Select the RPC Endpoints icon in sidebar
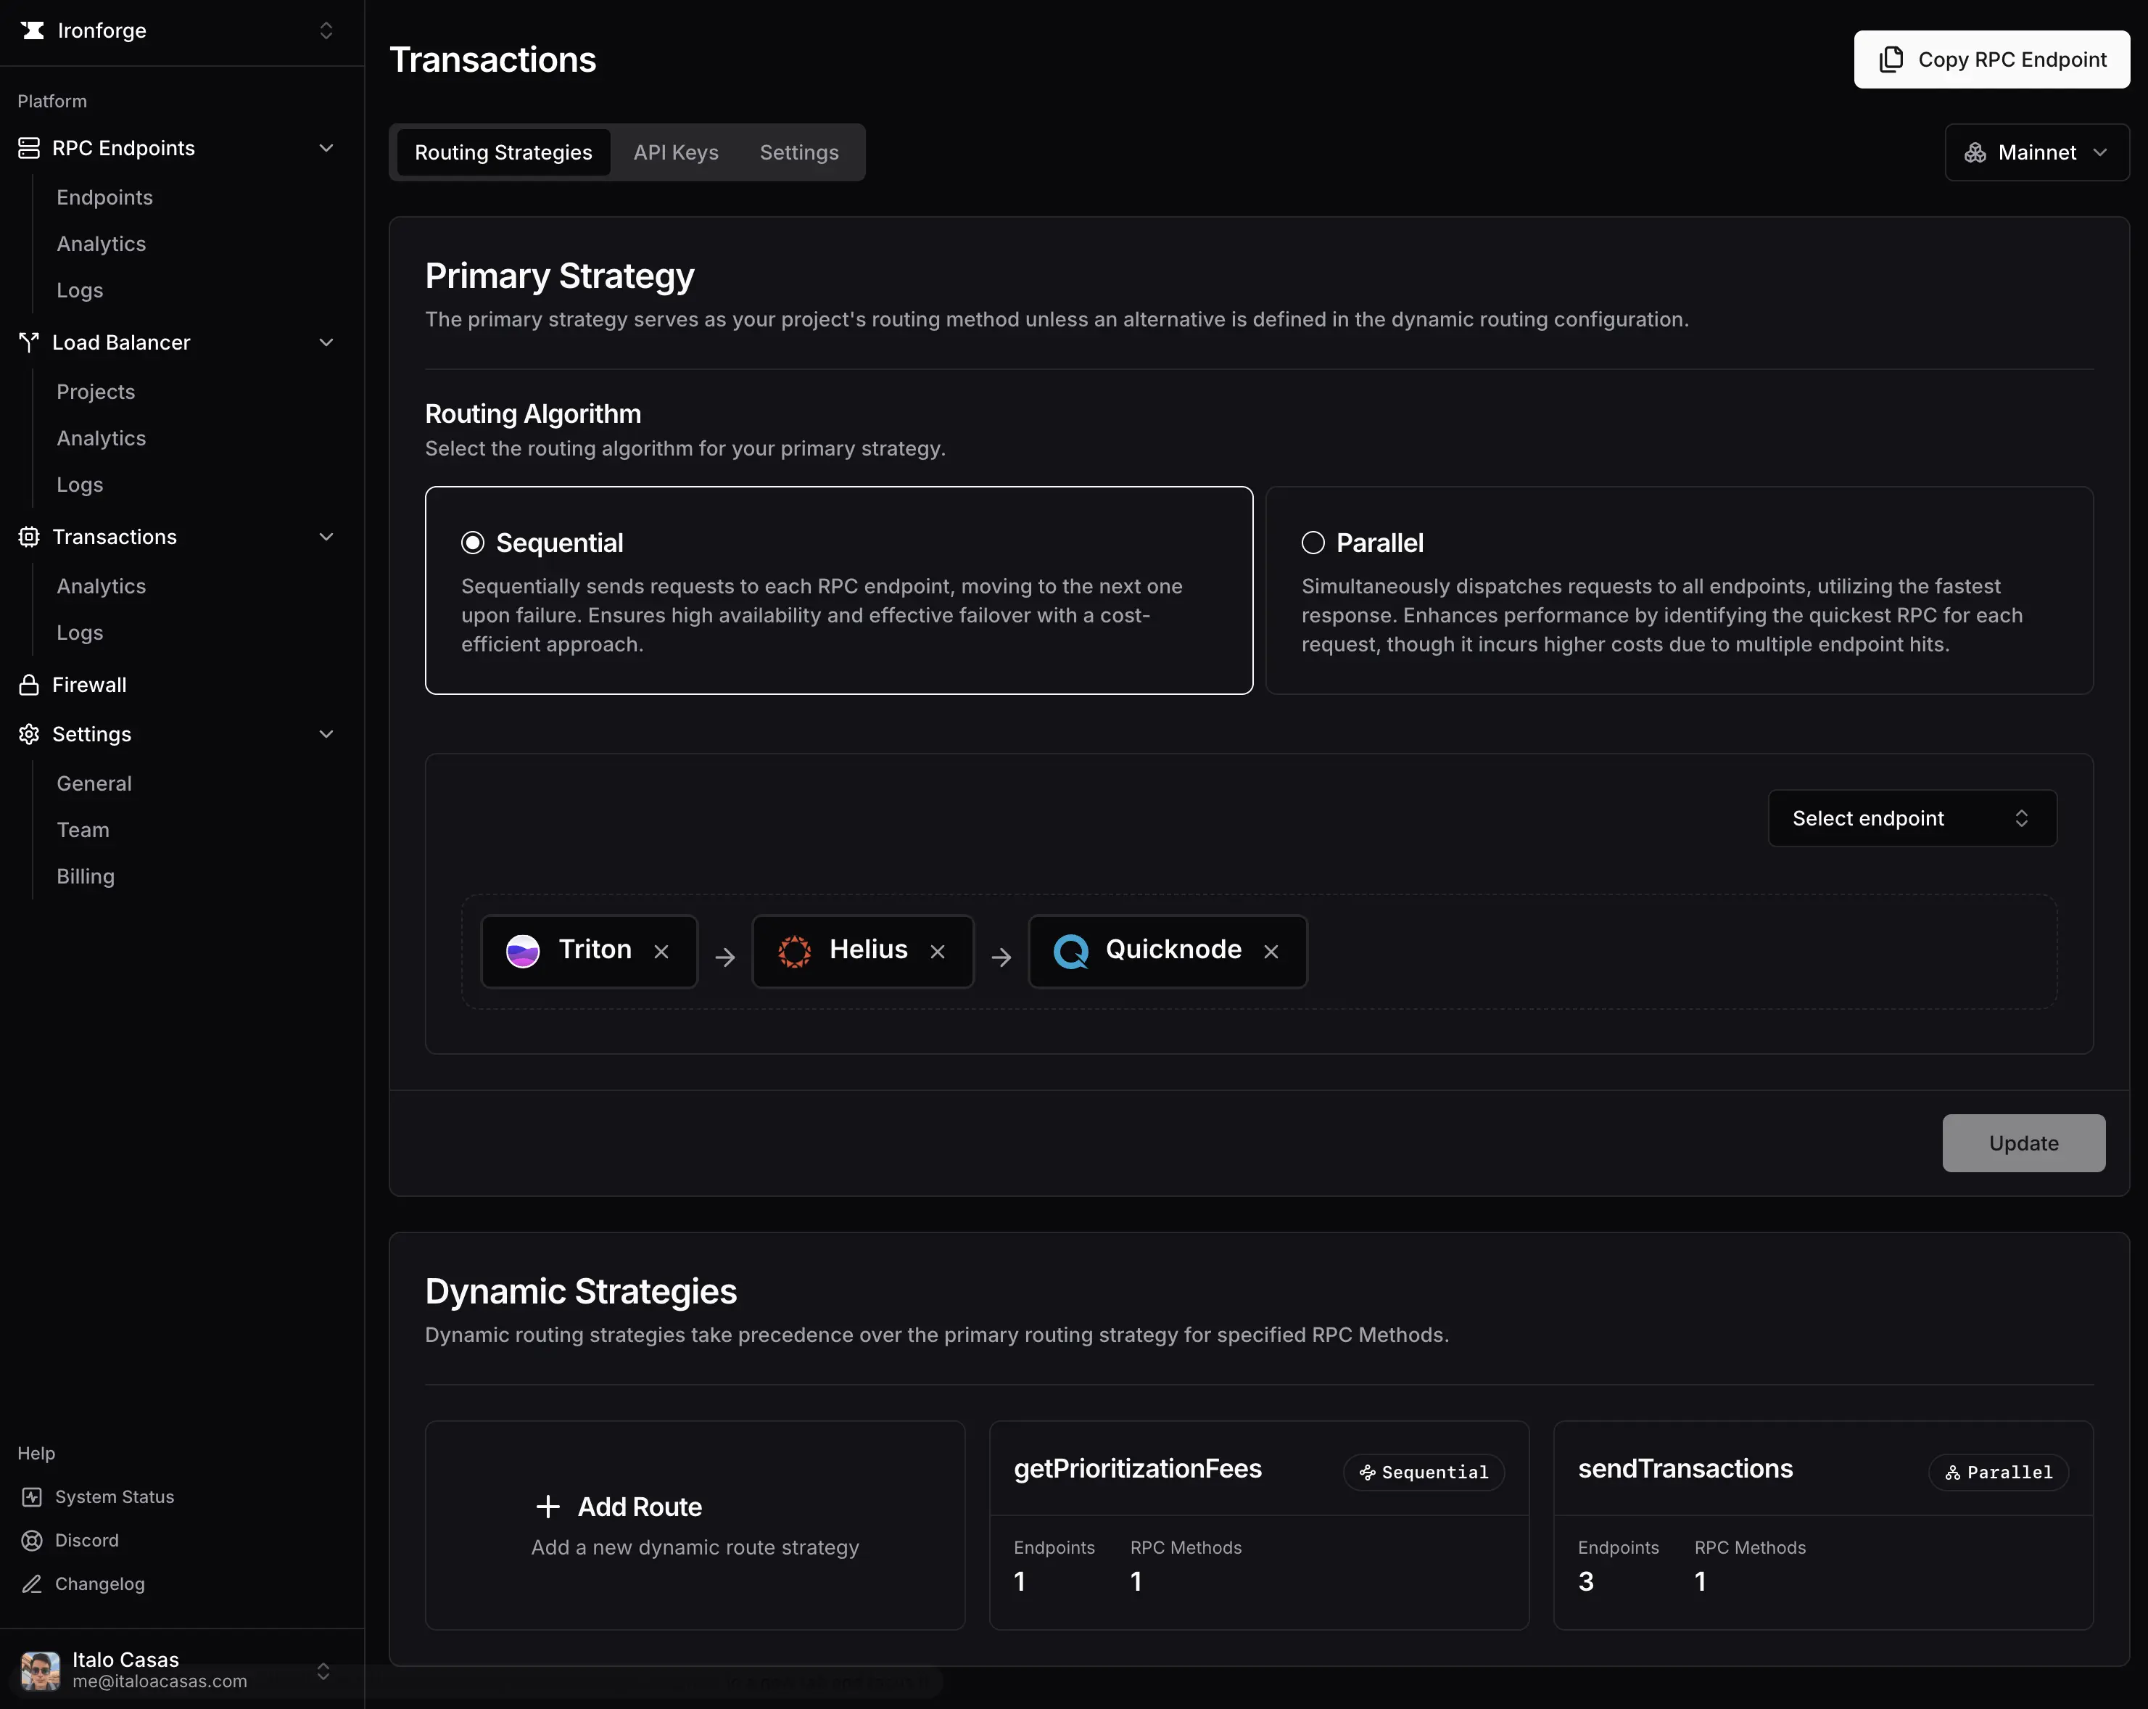This screenshot has width=2148, height=1709. [x=29, y=147]
